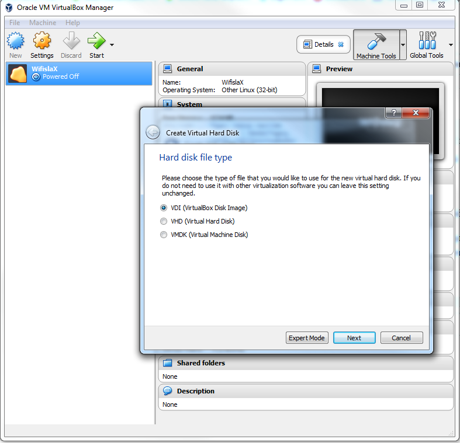Click the dialog help question mark button
Screen dimensions: 460x443
click(394, 113)
